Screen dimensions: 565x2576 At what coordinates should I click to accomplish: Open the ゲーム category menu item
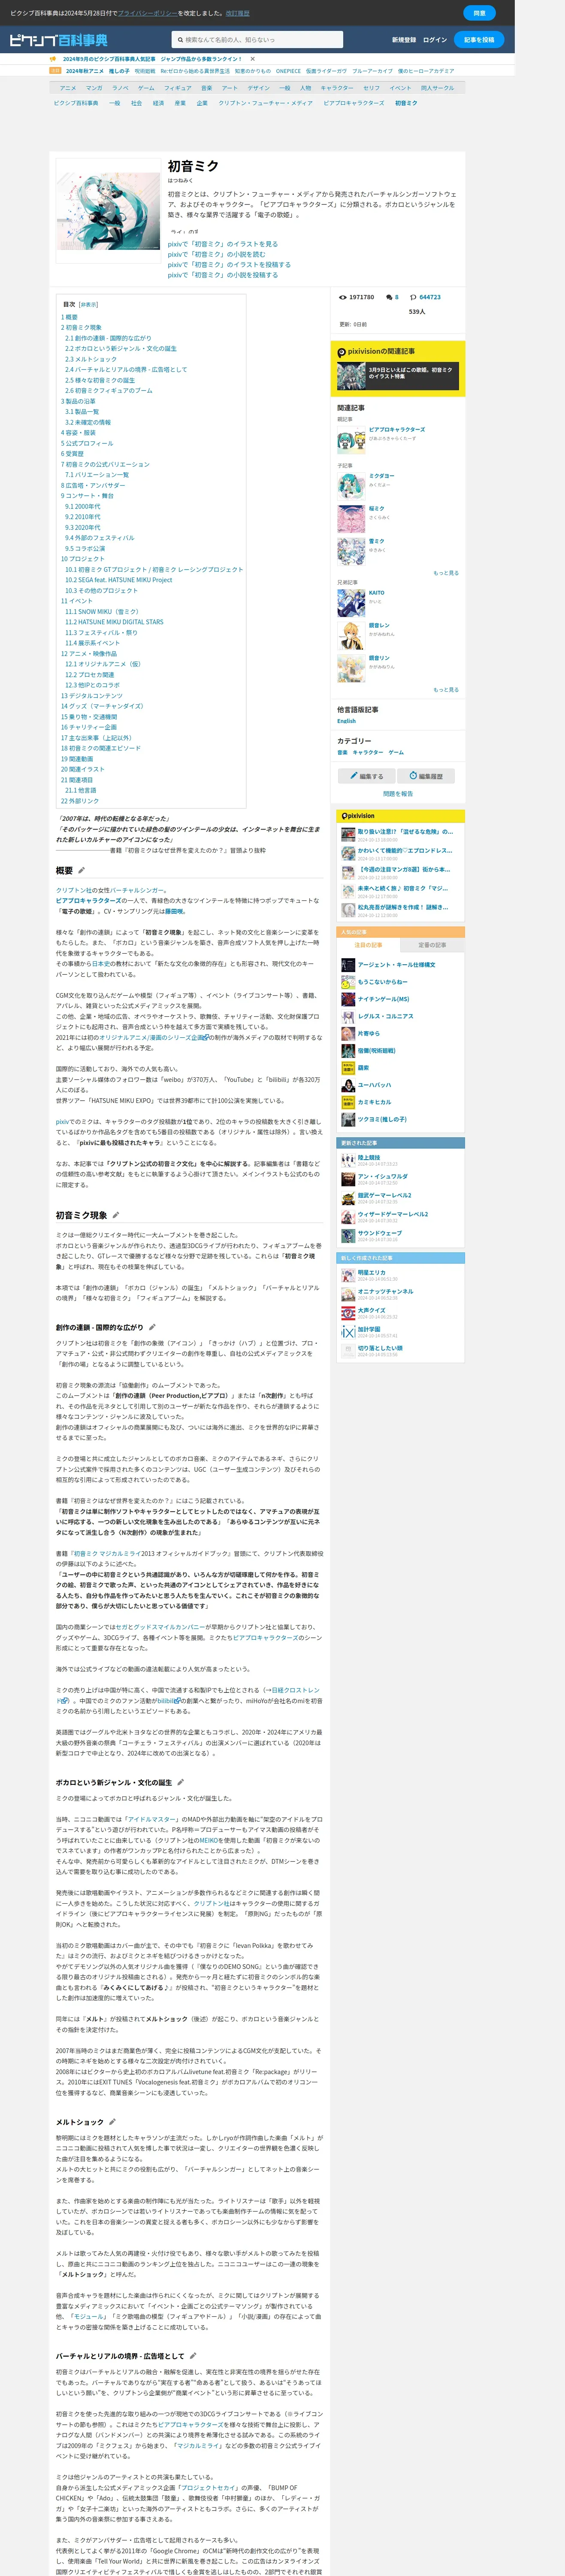(x=146, y=88)
